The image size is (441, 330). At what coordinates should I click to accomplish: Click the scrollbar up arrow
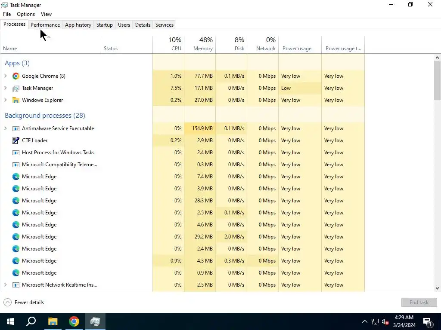(x=437, y=58)
